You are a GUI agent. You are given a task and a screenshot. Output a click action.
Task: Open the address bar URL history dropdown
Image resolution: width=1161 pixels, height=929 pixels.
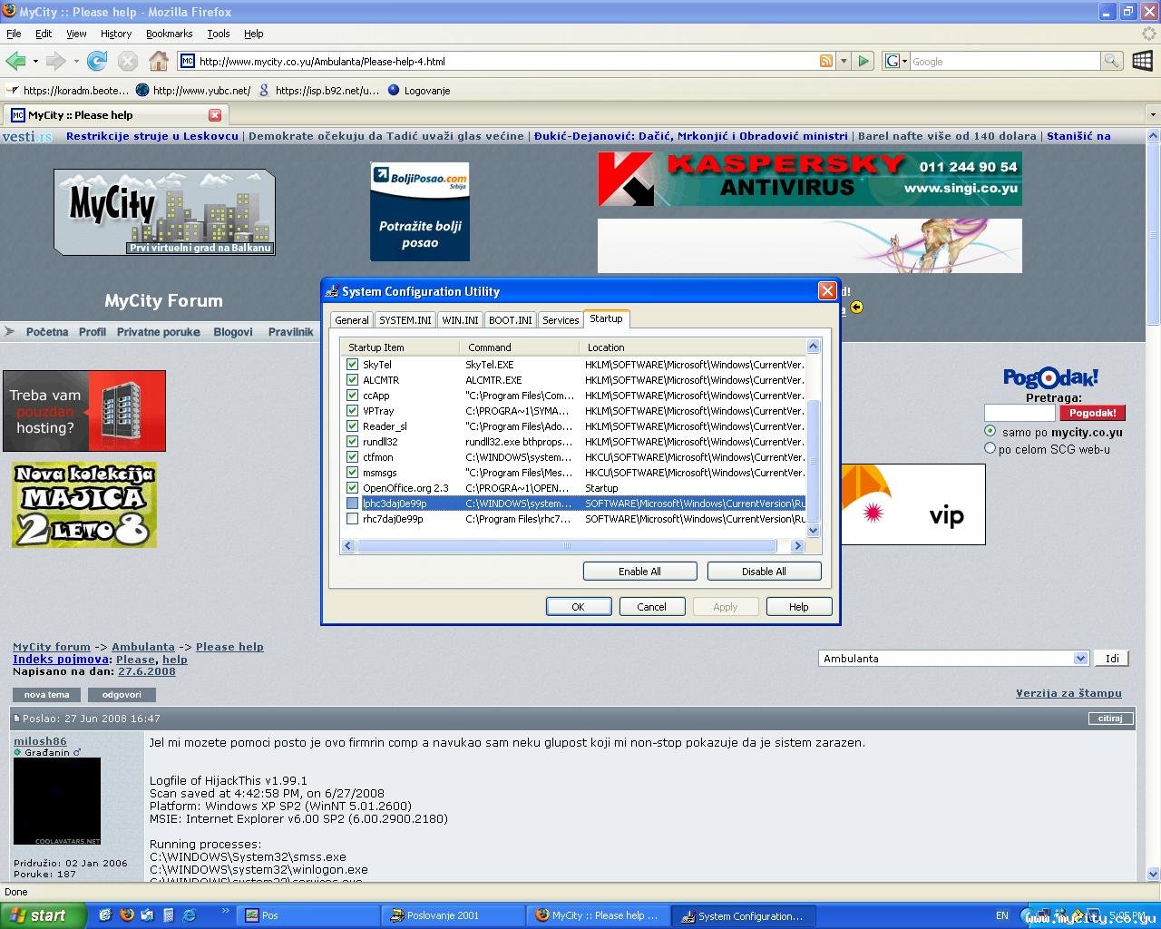pos(844,61)
